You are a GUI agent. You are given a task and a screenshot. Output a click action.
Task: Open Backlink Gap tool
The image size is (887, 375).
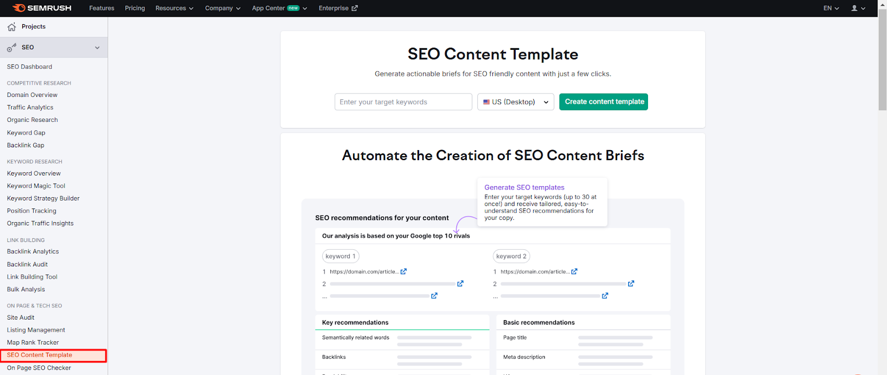(26, 145)
